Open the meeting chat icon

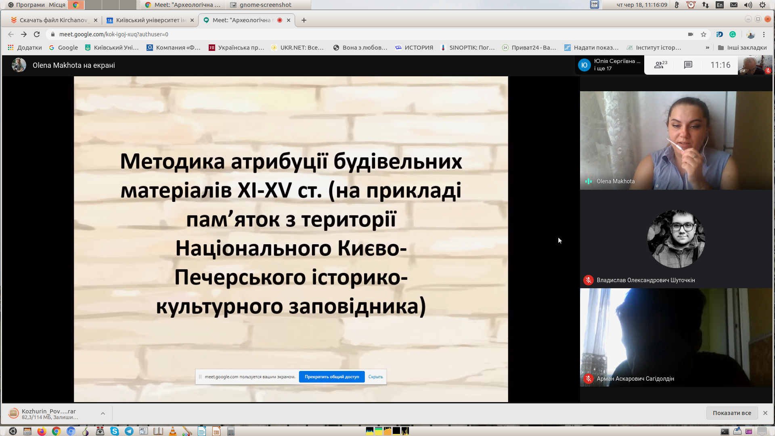click(688, 65)
